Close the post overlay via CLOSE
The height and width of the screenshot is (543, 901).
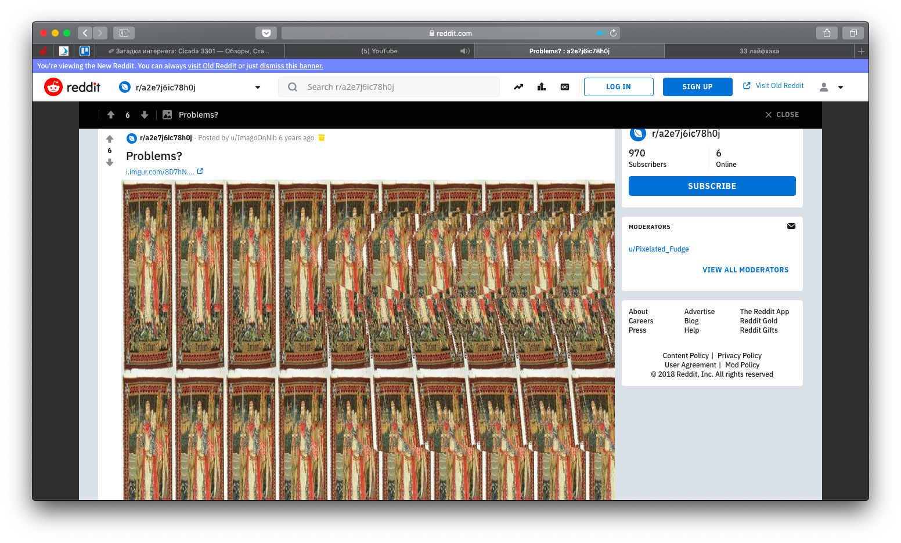(x=782, y=115)
